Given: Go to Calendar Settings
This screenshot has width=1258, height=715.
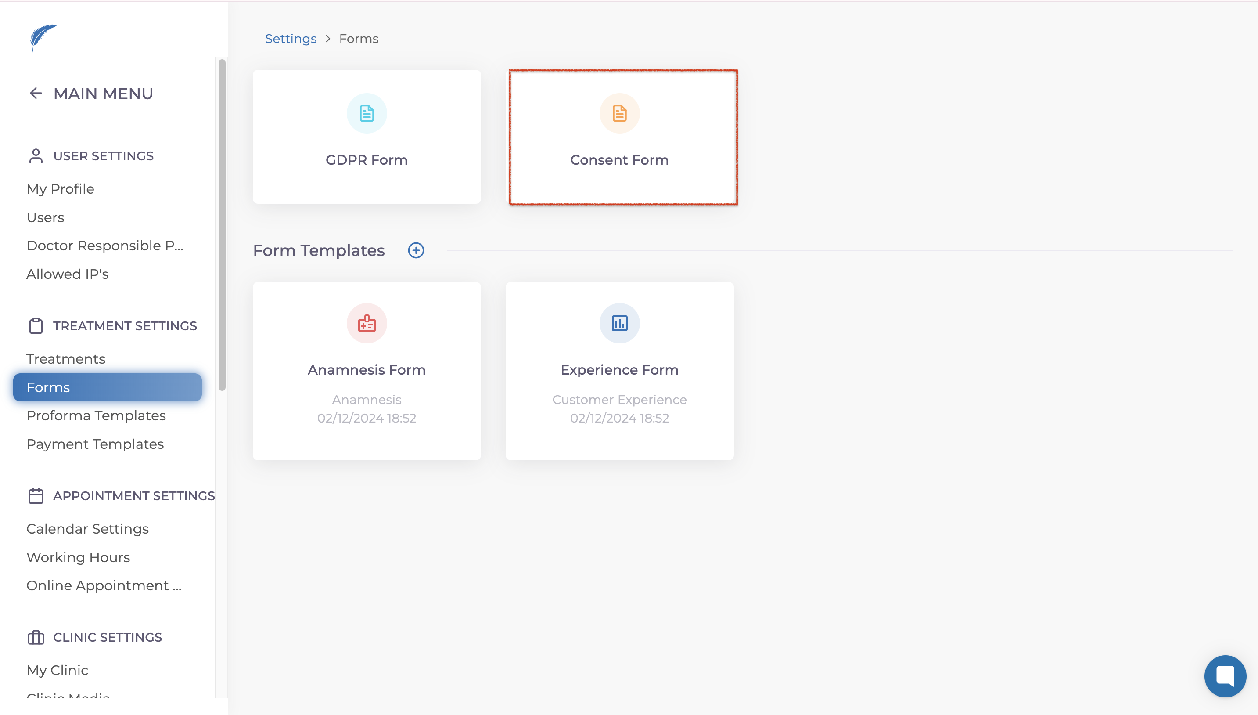Looking at the screenshot, I should click(87, 529).
